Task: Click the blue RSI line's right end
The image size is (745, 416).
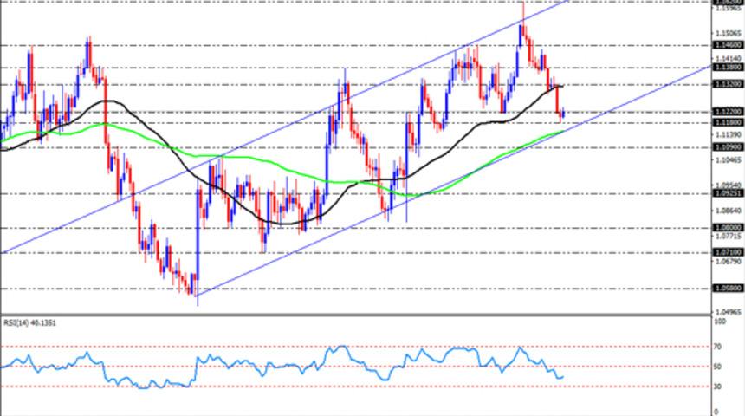Action: click(x=562, y=377)
